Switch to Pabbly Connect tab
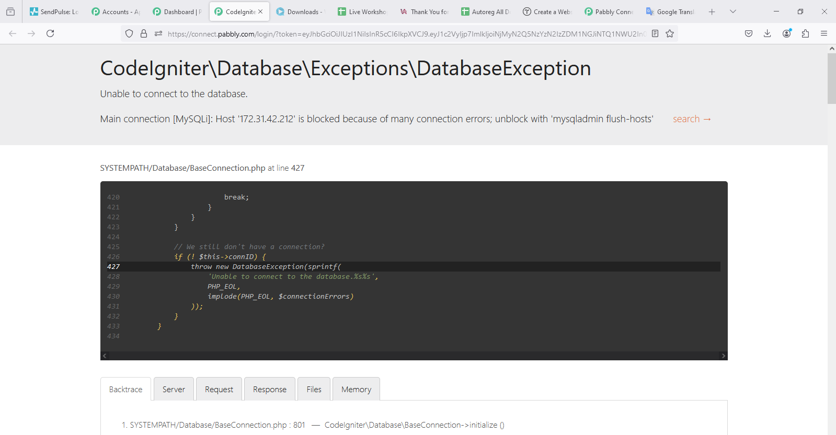 [x=609, y=11]
